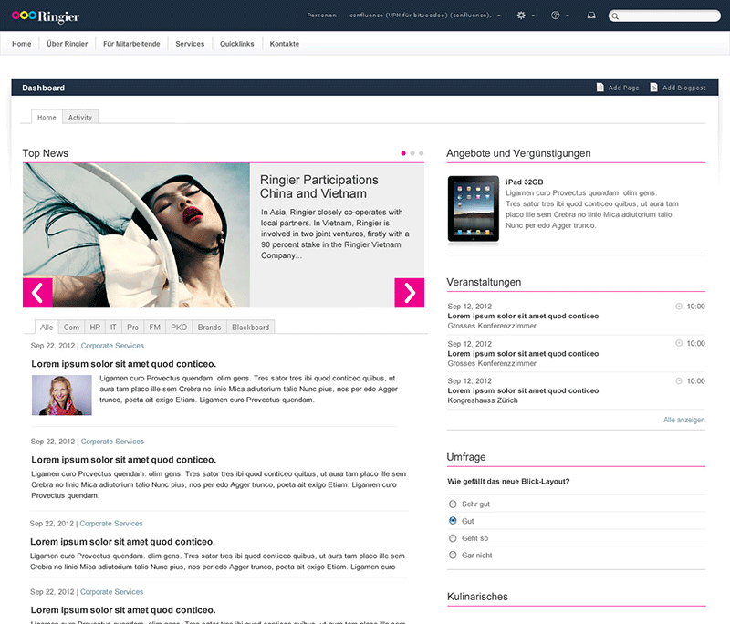Select the FM news tab

[x=154, y=328]
